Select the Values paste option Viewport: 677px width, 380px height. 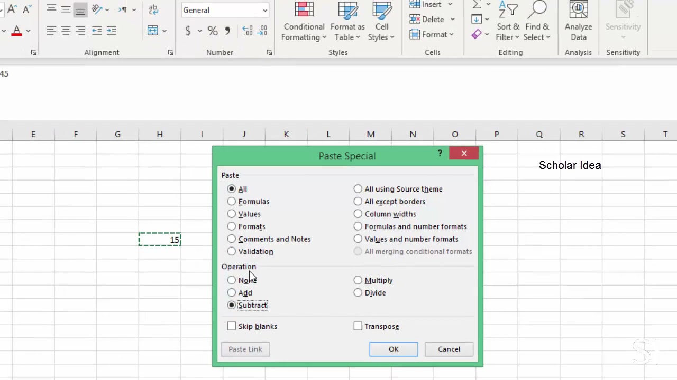tap(232, 214)
